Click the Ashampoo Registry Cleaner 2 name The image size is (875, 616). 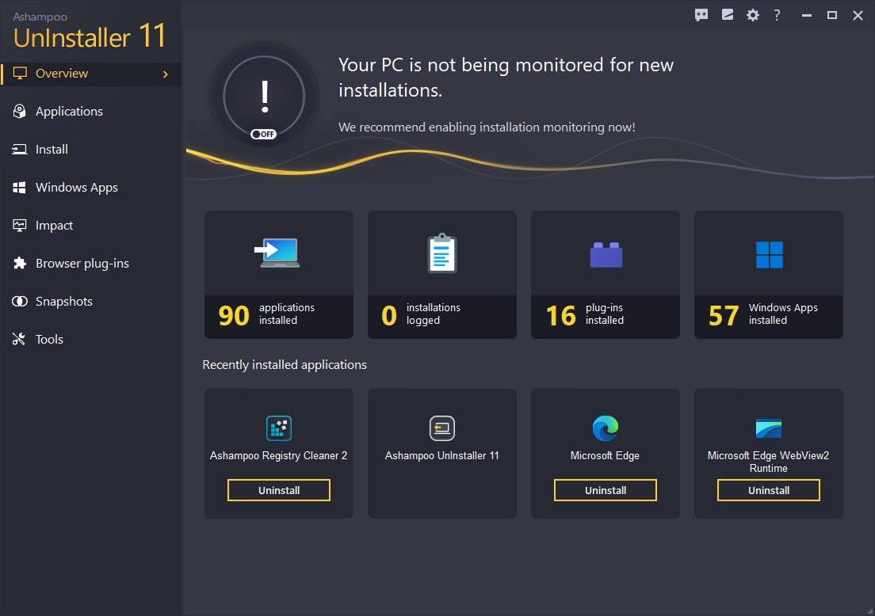coord(278,456)
